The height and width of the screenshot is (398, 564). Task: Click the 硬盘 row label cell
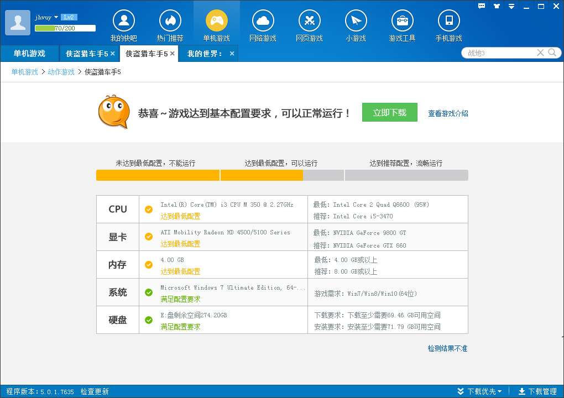[x=118, y=320]
